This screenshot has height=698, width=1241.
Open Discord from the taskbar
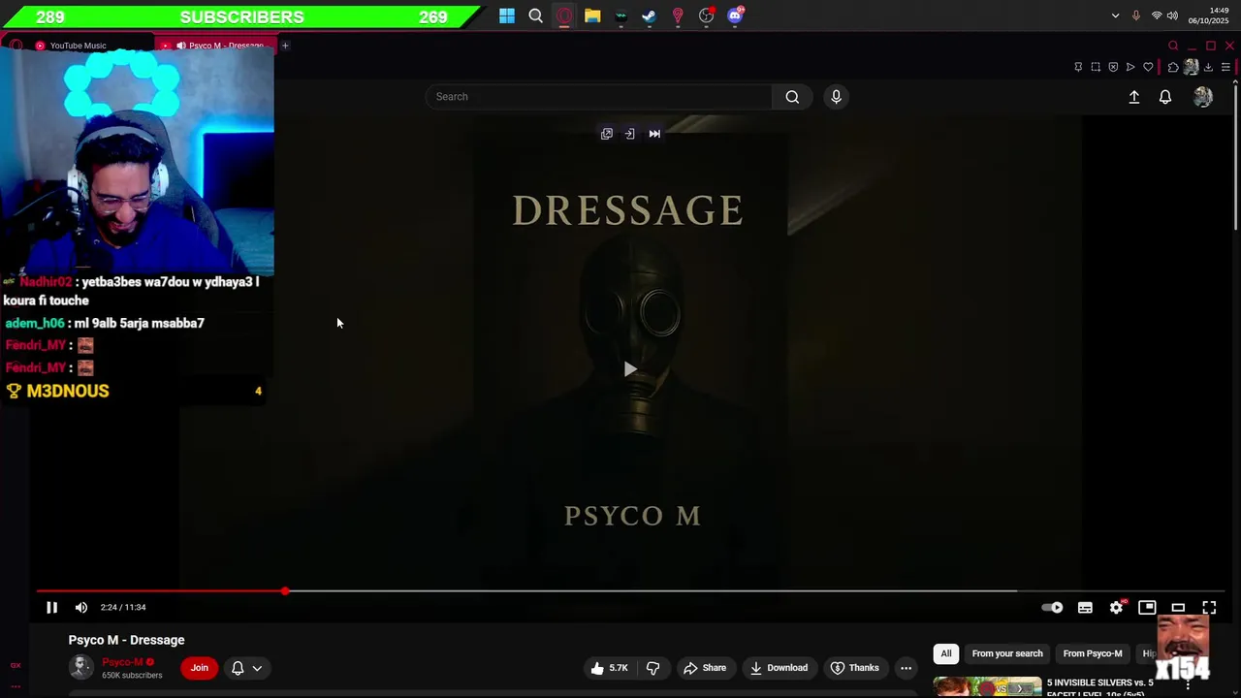click(735, 16)
